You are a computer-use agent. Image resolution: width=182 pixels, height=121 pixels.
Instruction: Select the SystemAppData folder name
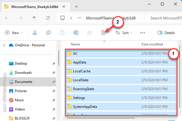pos(85,107)
